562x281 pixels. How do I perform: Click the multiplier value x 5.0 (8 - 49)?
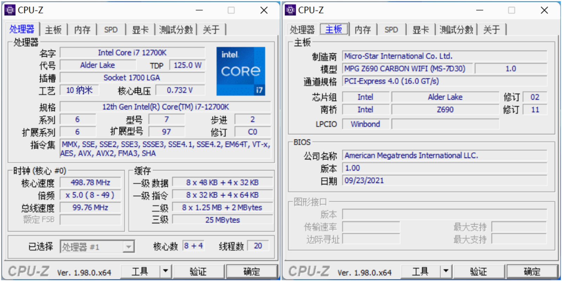tap(91, 195)
